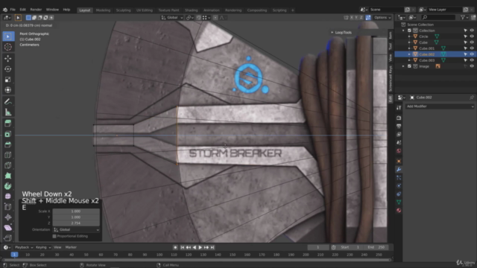Open the File menu
The width and height of the screenshot is (477, 268).
pos(13,10)
